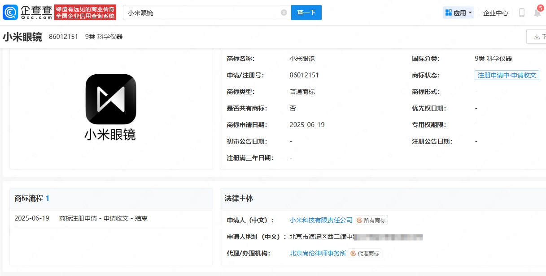
Task: Open the notifications bell
Action: click(x=537, y=13)
